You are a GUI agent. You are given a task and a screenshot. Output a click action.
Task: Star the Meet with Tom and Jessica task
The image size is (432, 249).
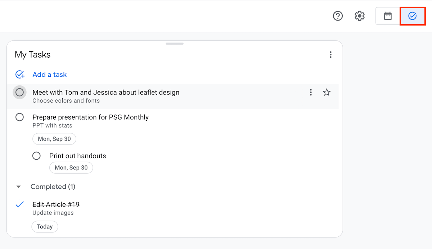coord(327,93)
